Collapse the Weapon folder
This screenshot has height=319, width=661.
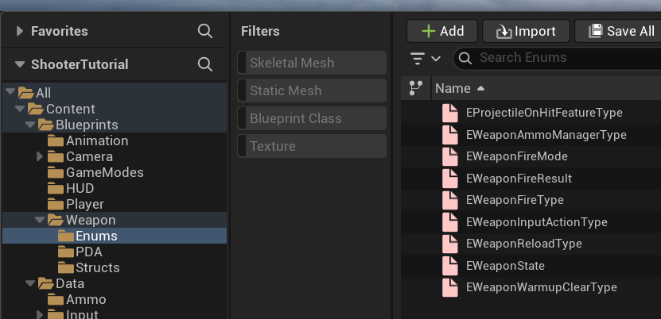coord(40,220)
